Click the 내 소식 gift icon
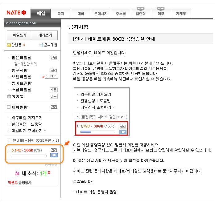215x202 pixels. (x=17, y=174)
